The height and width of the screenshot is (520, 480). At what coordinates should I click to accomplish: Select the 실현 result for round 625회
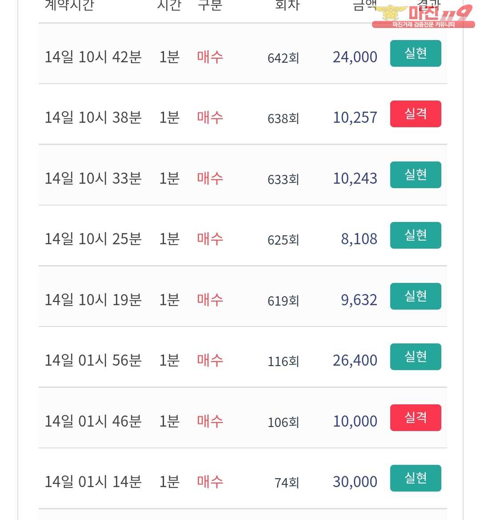click(x=416, y=235)
